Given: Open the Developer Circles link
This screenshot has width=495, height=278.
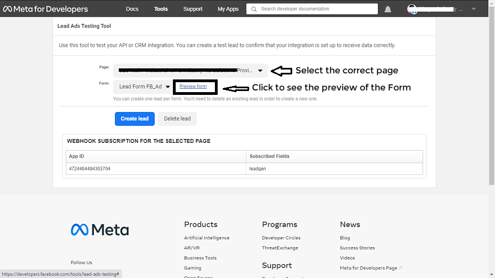Looking at the screenshot, I should (x=281, y=238).
